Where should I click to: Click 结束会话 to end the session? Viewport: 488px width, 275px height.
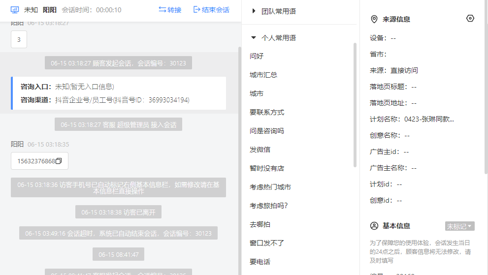(211, 10)
